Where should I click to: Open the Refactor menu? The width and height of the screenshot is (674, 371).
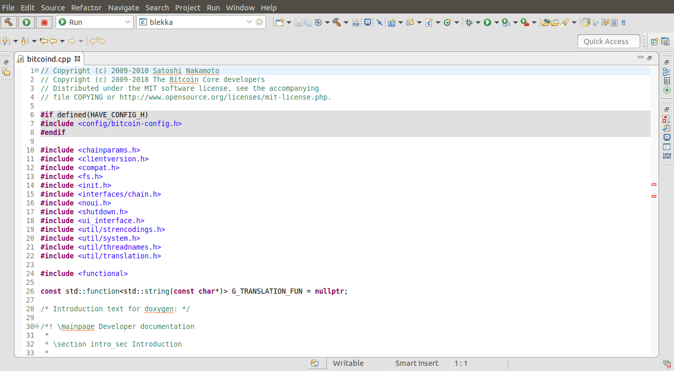click(86, 7)
